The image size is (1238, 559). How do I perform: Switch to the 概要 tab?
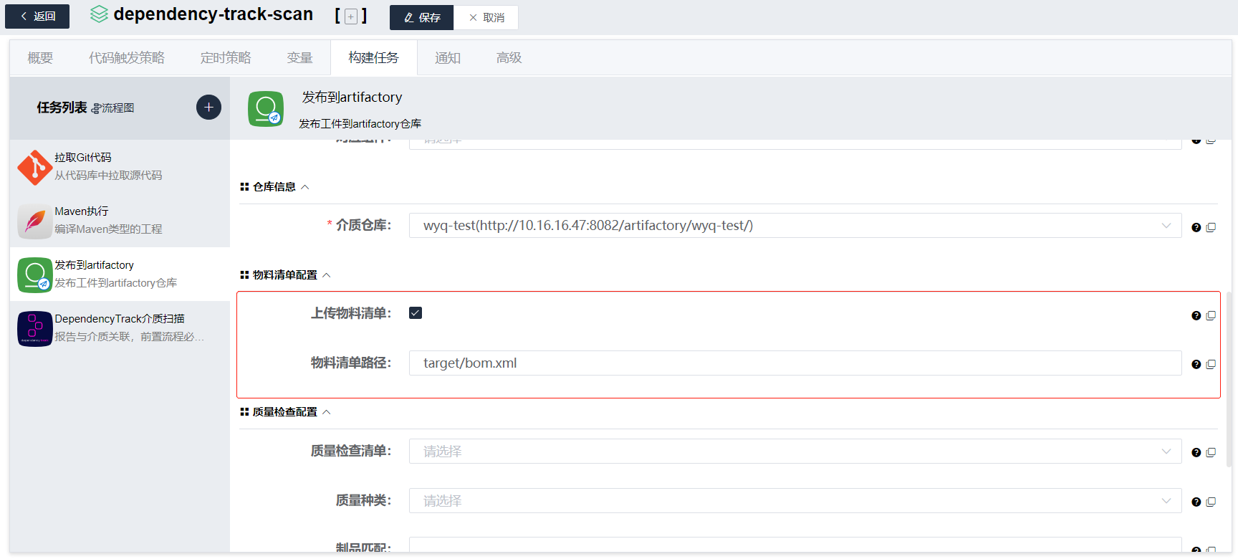pos(40,57)
